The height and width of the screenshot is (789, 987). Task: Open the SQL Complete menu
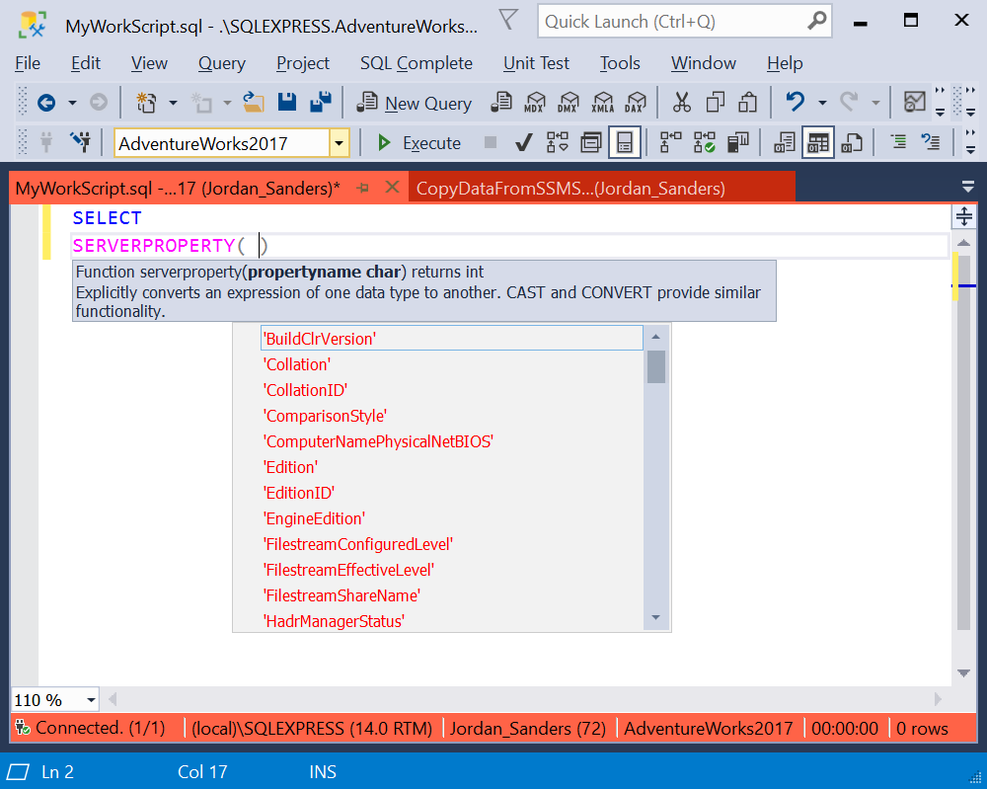coord(417,63)
